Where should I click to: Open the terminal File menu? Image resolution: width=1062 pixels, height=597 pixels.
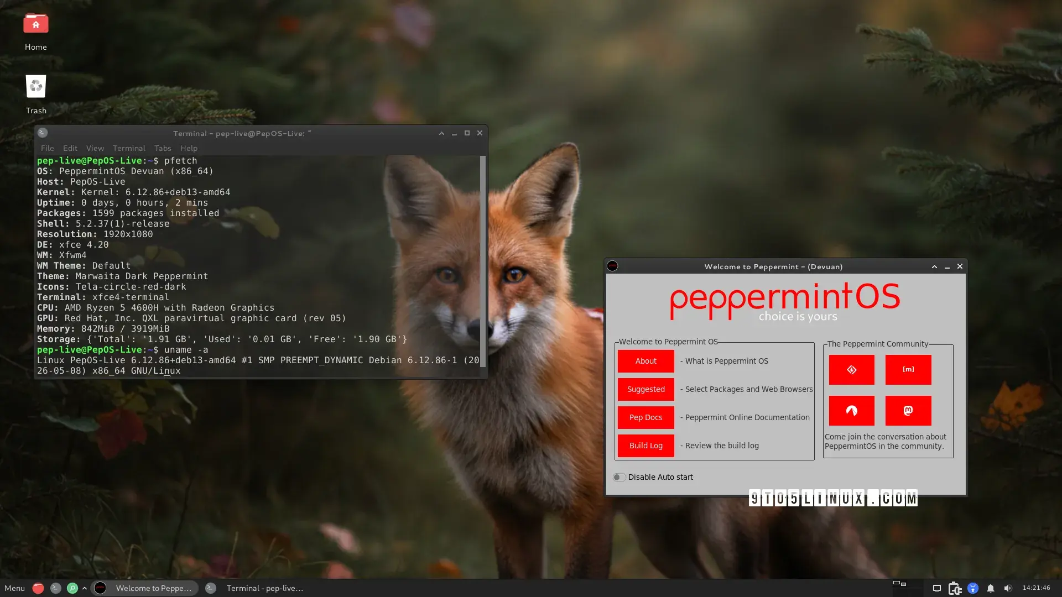coord(48,148)
